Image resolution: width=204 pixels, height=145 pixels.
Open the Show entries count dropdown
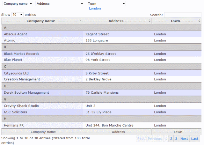coord(18,15)
